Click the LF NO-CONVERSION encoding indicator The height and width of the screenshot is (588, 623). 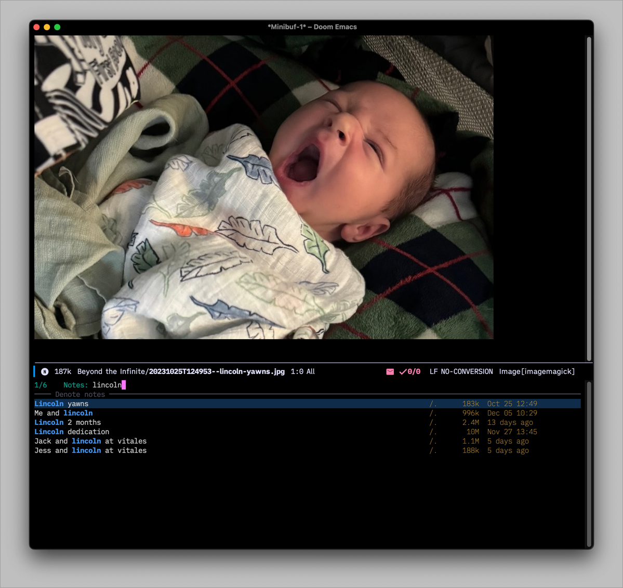[461, 371]
